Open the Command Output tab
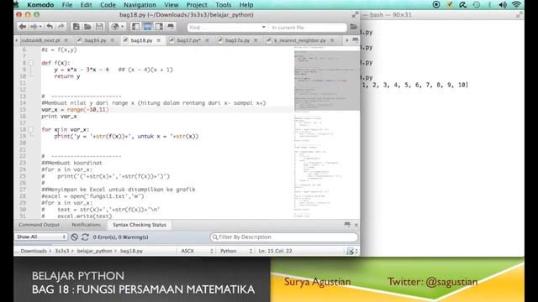 point(40,225)
